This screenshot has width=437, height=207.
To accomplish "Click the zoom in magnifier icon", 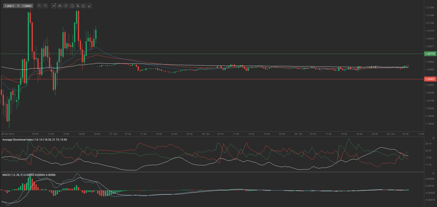I will click(45, 6).
